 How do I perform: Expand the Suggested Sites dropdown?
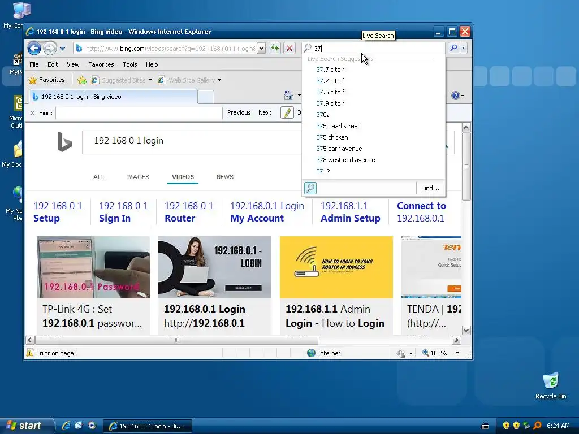coord(150,80)
